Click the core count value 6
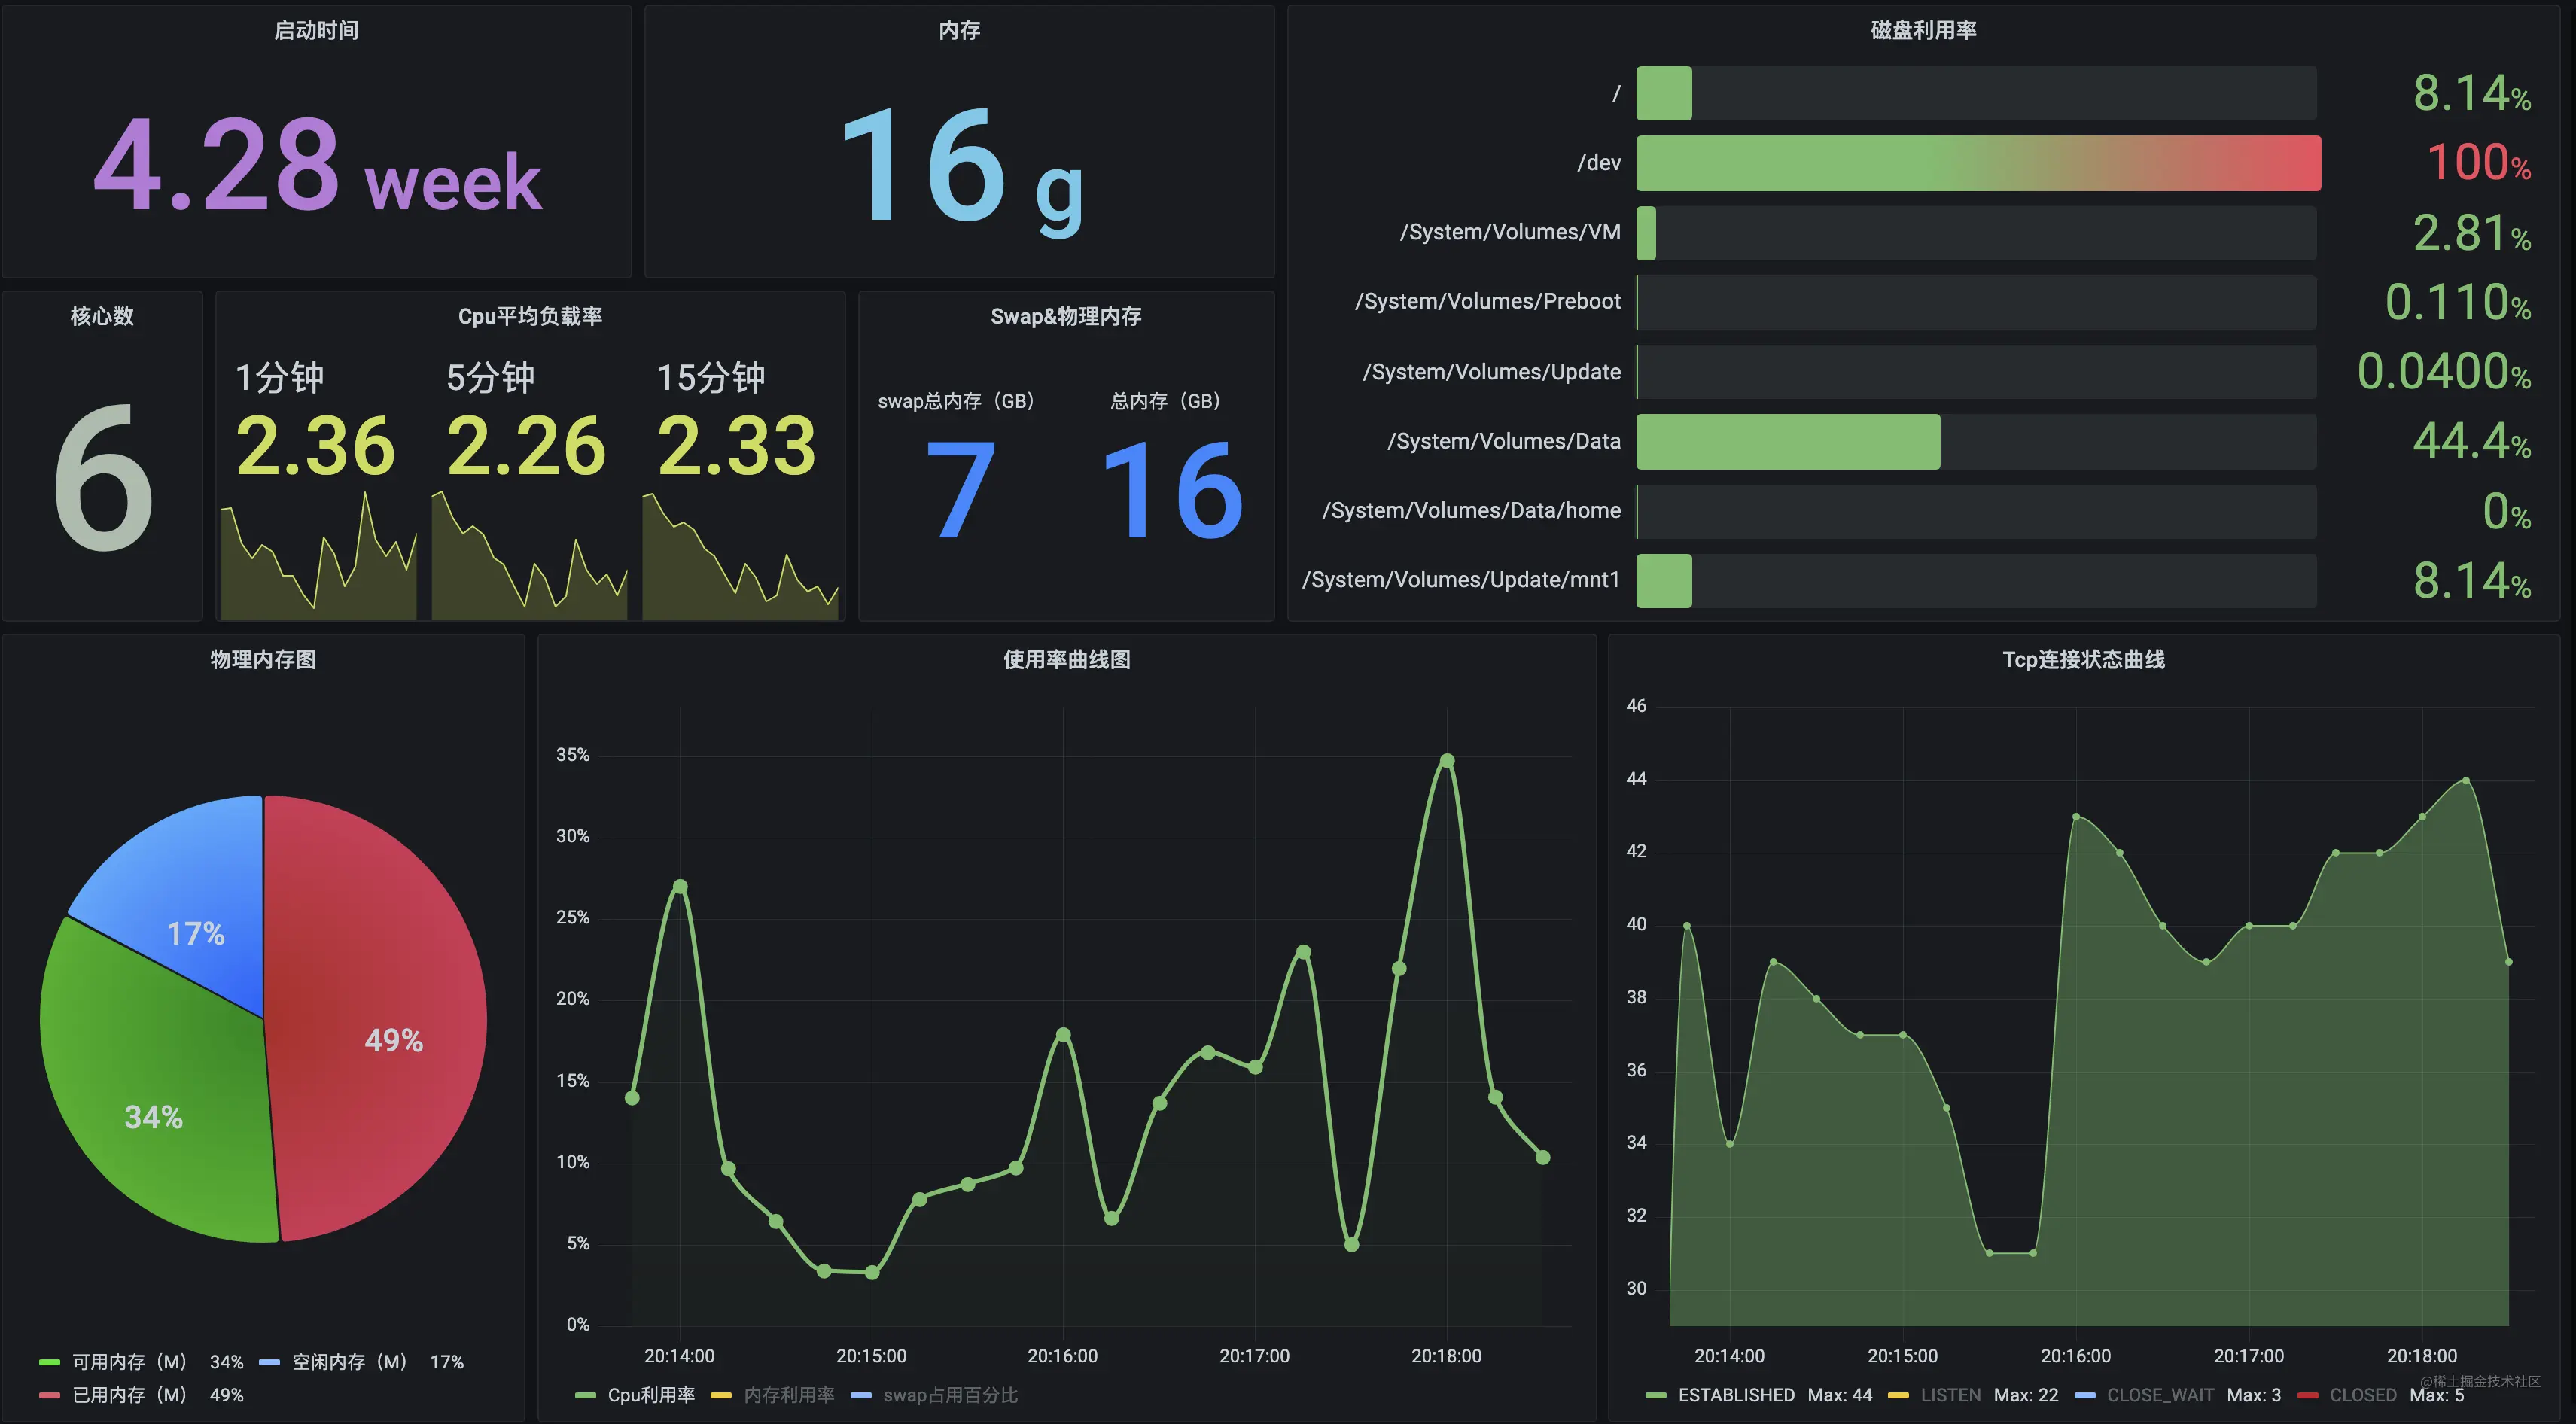2576x1424 pixels. click(x=102, y=477)
